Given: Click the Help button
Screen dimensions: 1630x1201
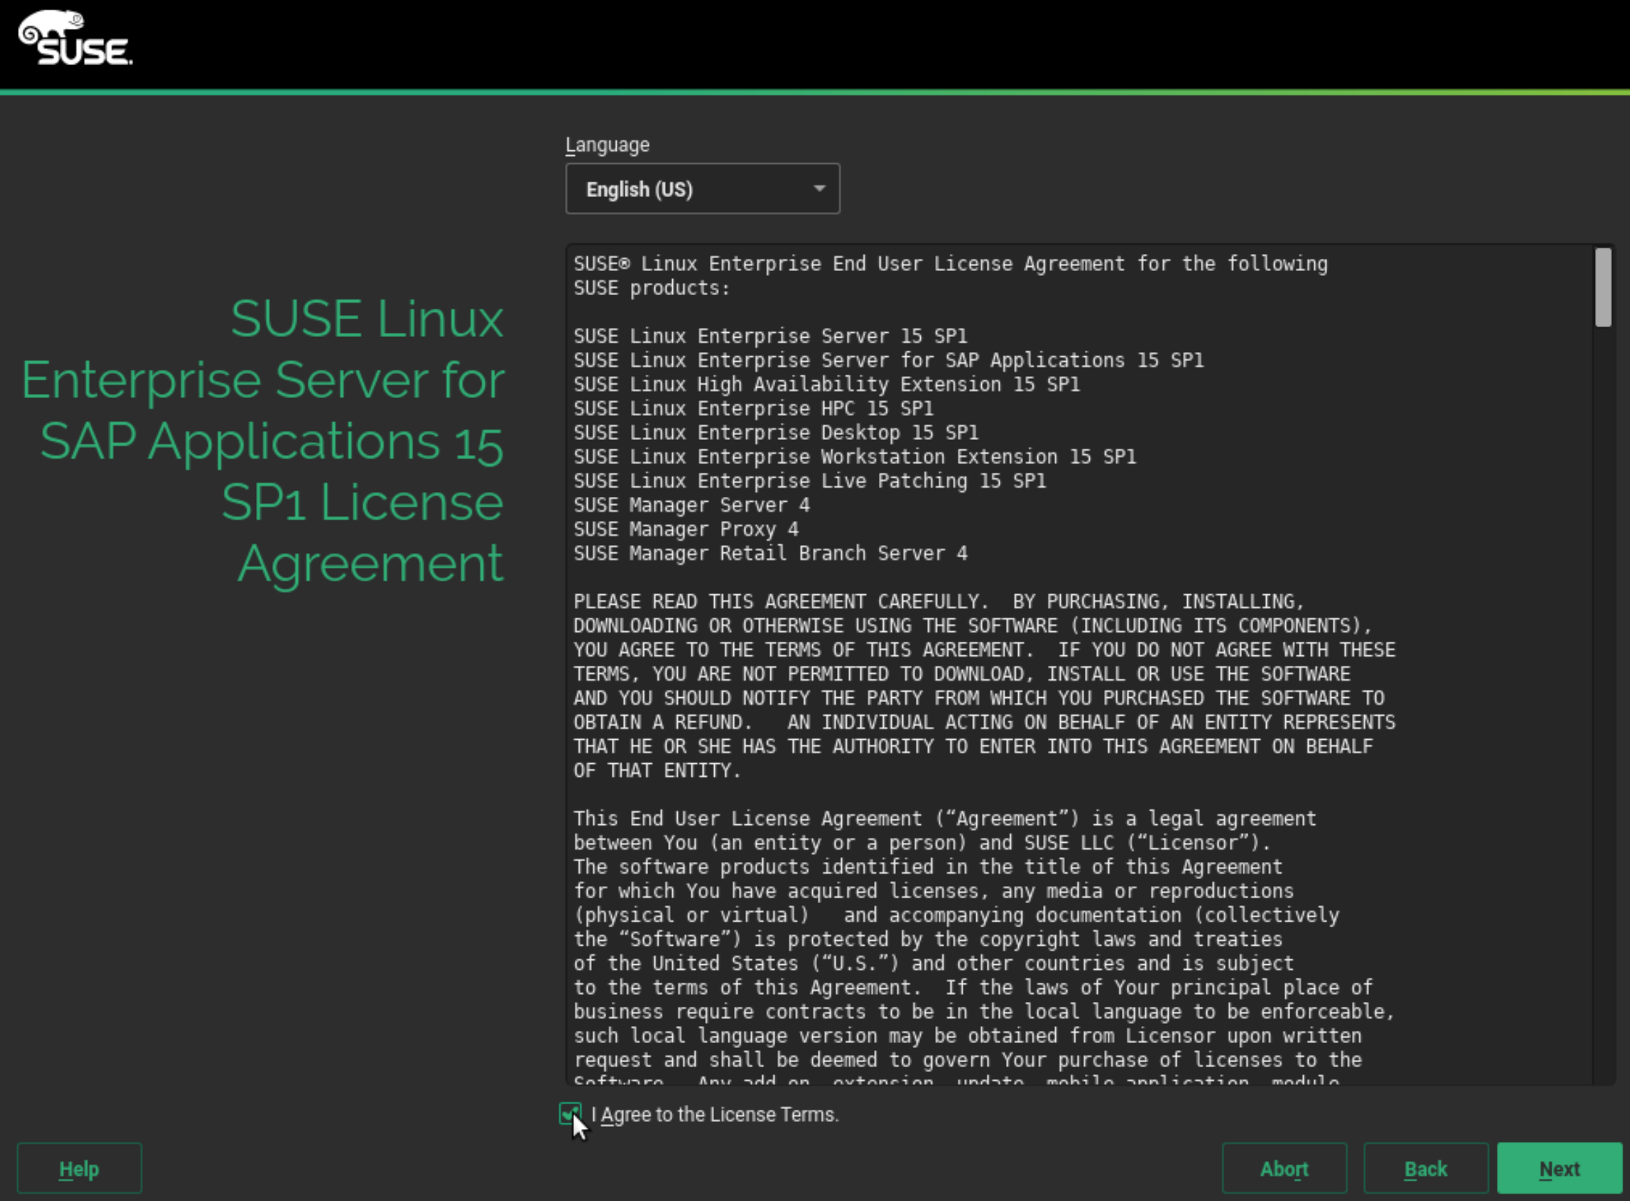Looking at the screenshot, I should point(79,1168).
